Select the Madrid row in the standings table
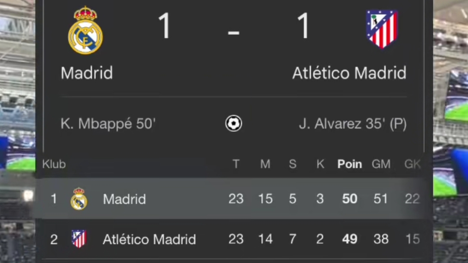This screenshot has width=468, height=263. click(x=230, y=199)
